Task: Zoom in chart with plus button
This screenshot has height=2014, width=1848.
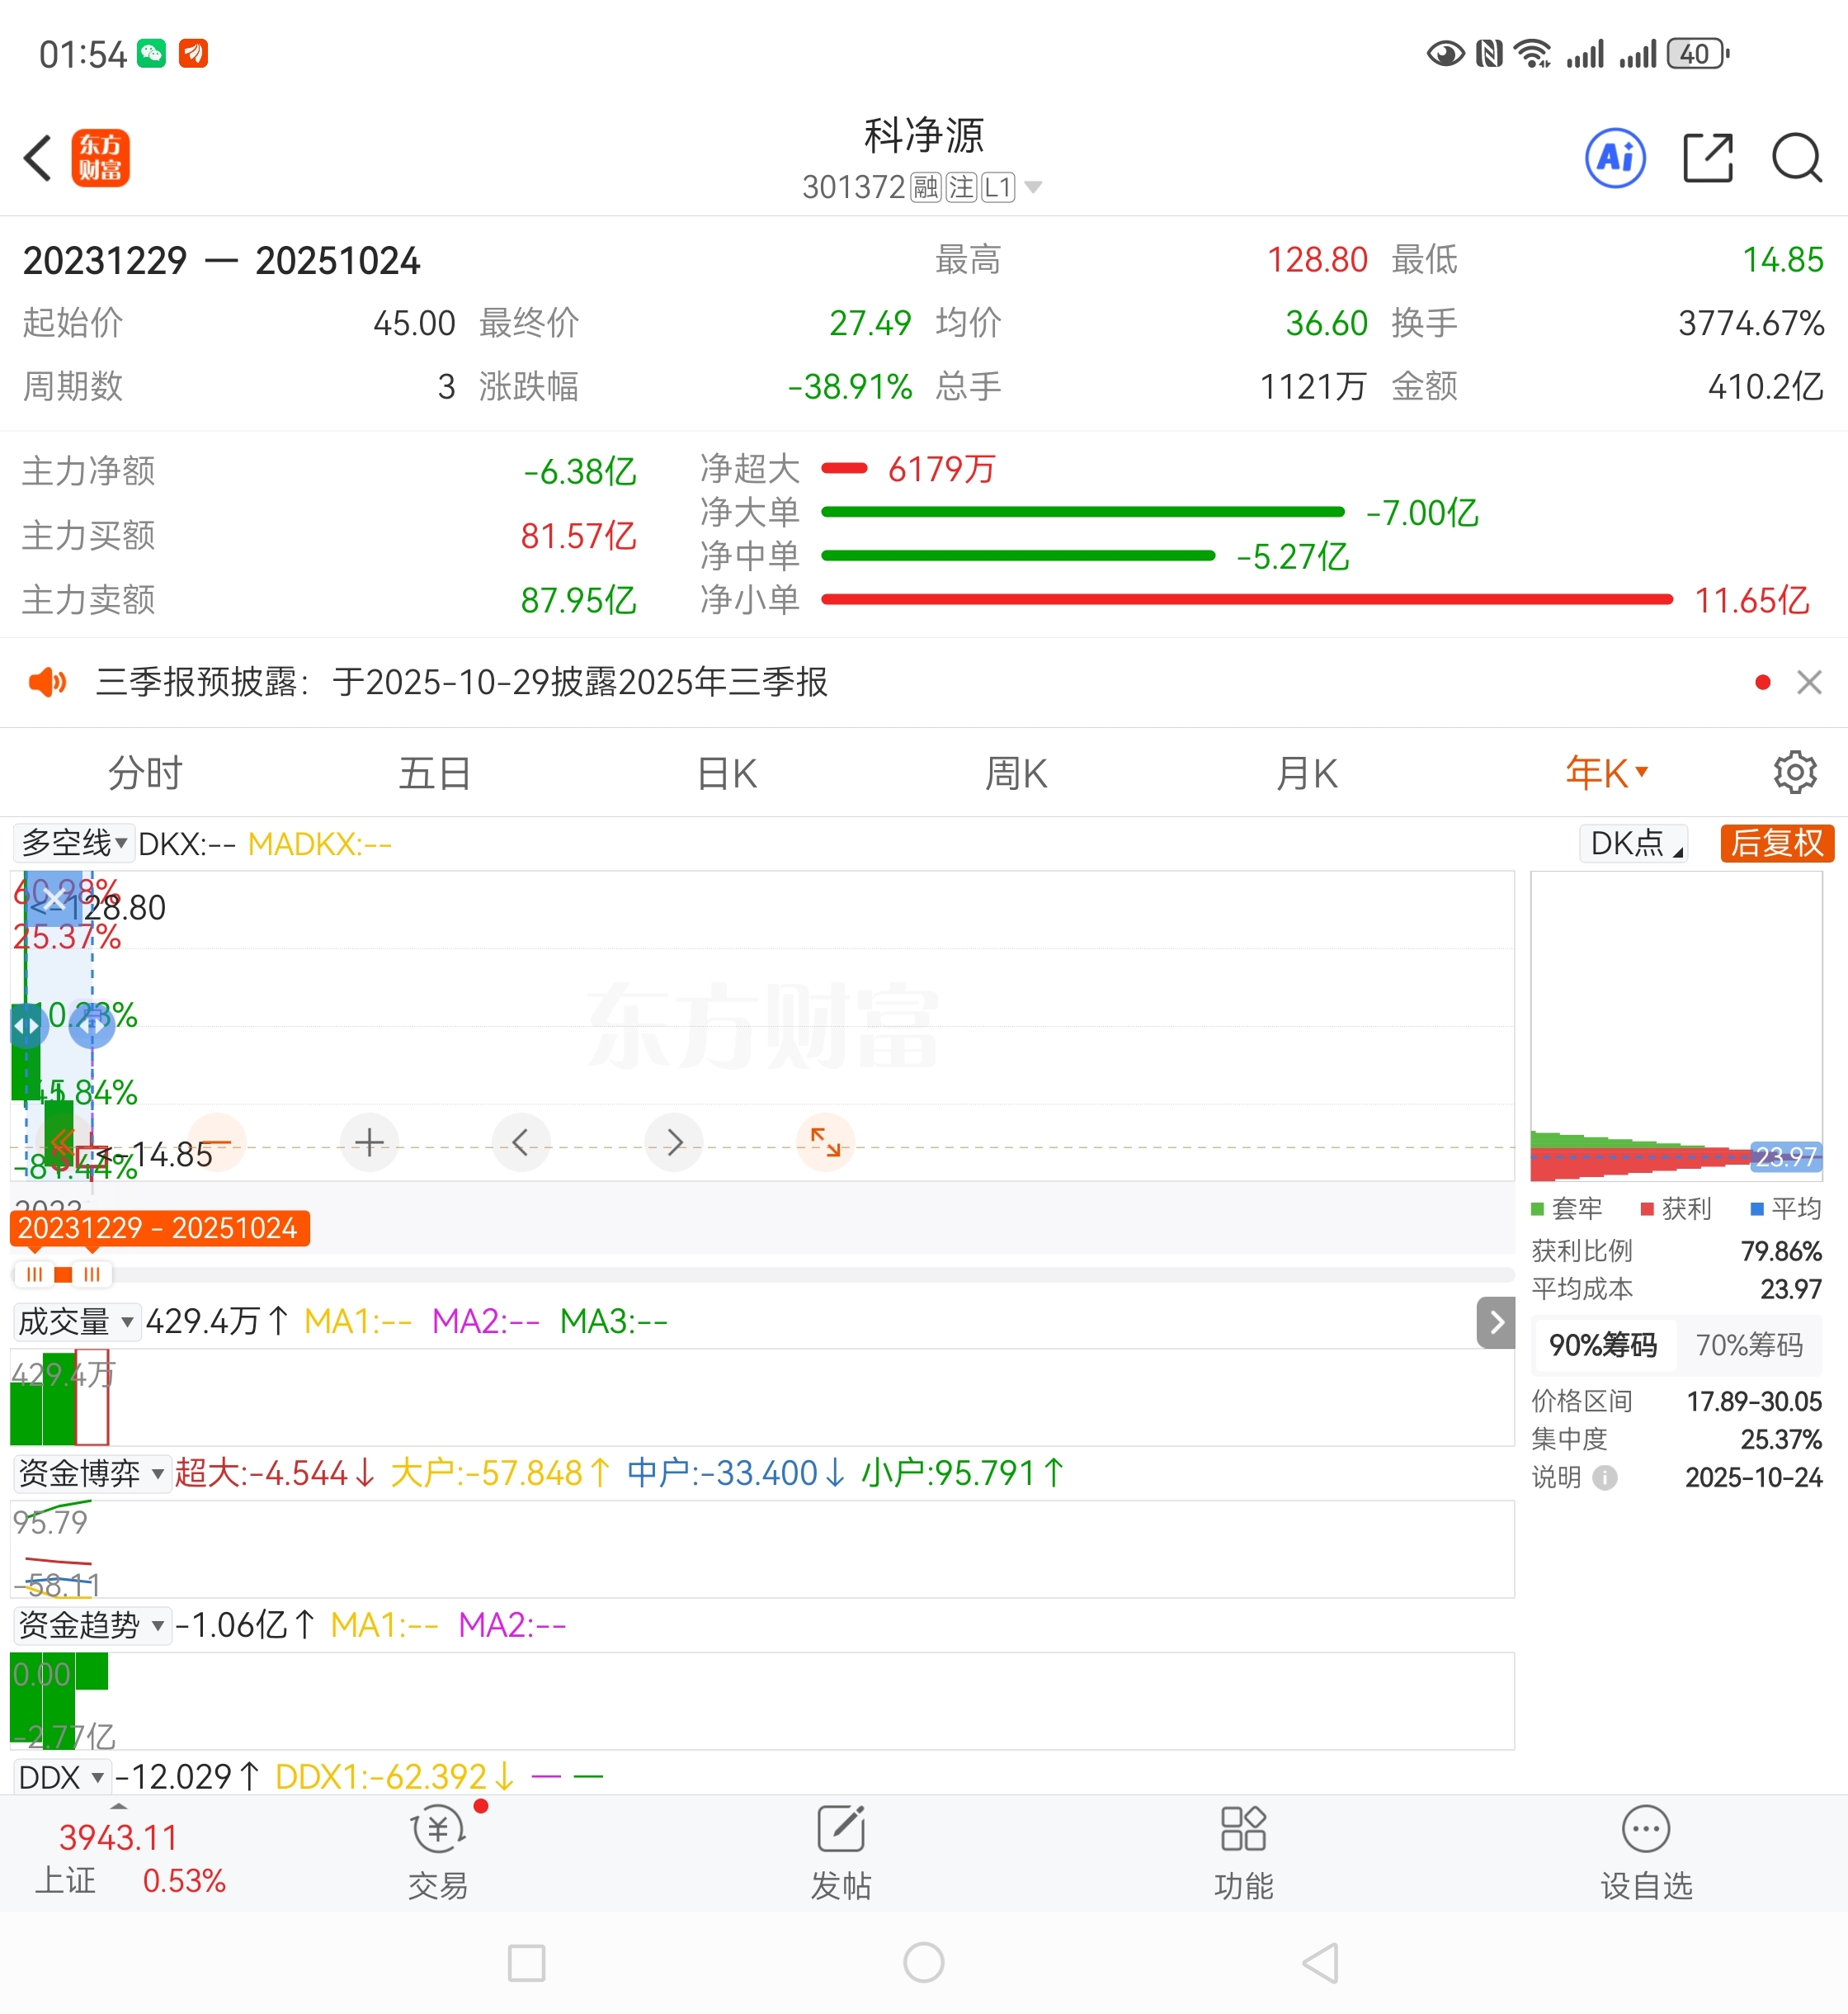Action: click(369, 1142)
